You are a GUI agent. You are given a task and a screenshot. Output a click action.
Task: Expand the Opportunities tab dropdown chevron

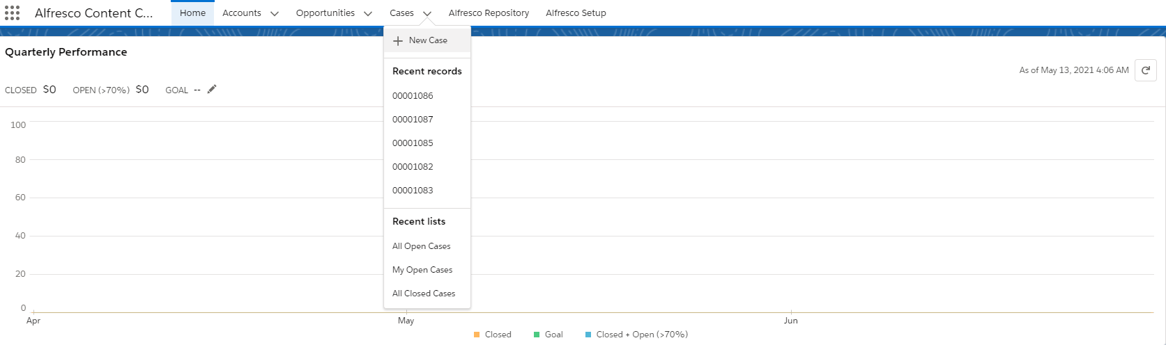pos(368,14)
